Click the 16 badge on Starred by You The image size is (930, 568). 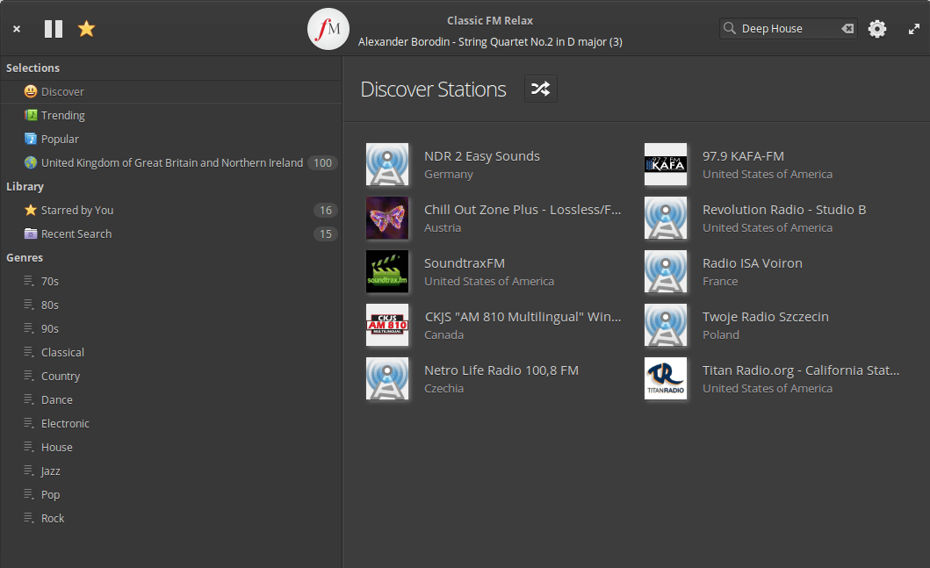(x=326, y=210)
